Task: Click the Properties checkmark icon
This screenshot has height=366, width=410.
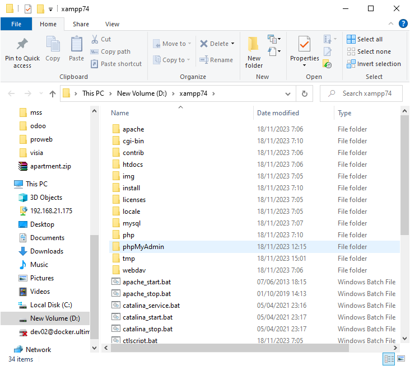Action: (304, 44)
